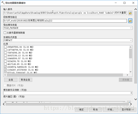Viewport: 138px width, 114px height.
Task: Check the 4617149.89 scale checkbox
Action: click(5, 64)
